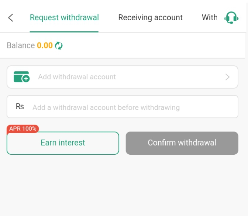Expand withdrawal account using right chevron
Image resolution: width=248 pixels, height=216 pixels.
[227, 77]
